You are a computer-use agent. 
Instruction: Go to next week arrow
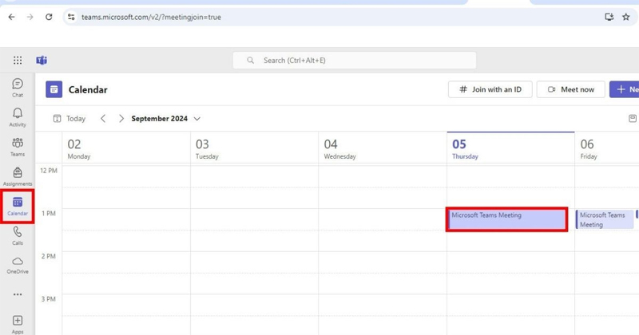tap(121, 119)
